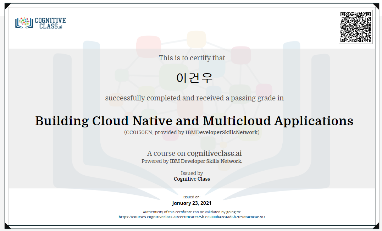Click 'Powered by IBM Developer Skills Network.' line

click(x=192, y=161)
